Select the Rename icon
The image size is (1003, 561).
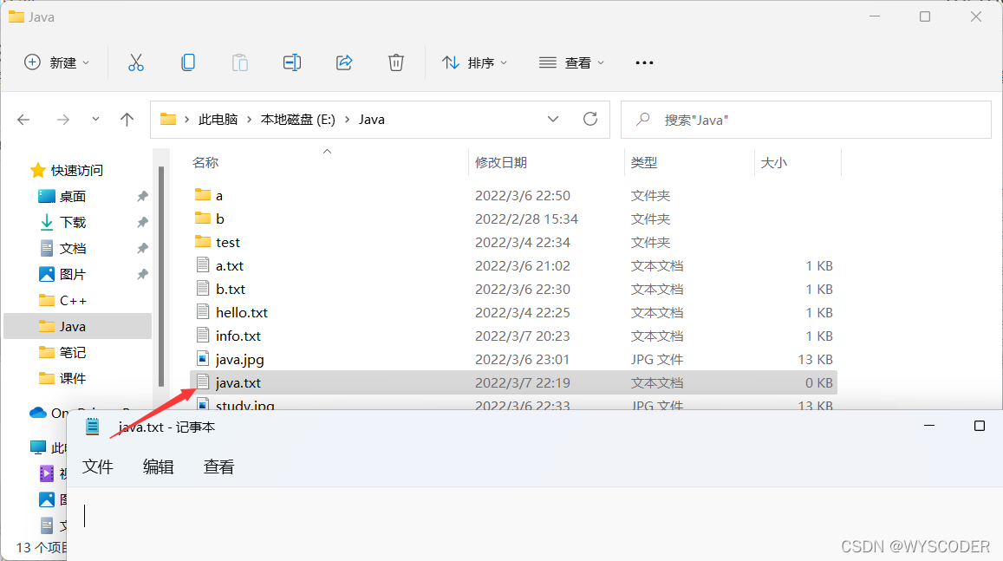(x=292, y=62)
